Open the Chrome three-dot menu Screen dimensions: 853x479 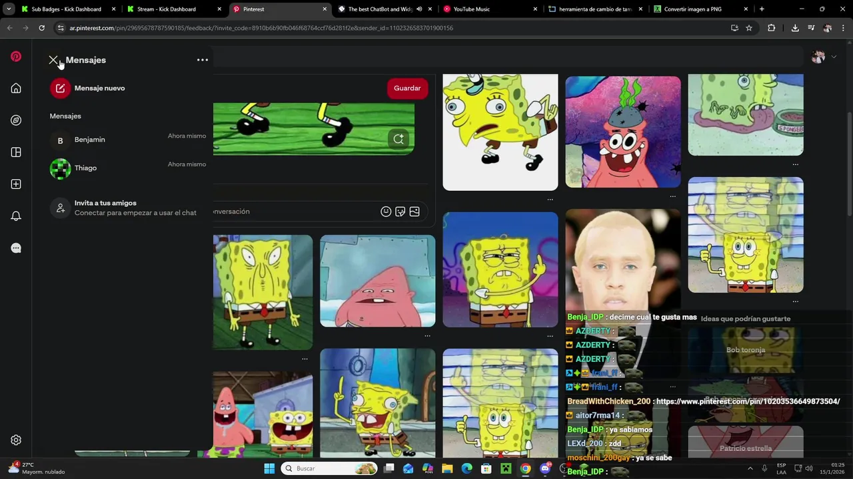(843, 28)
